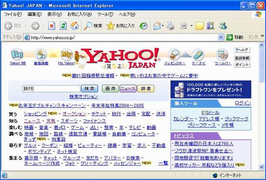
Task: Click the yellow note Discuss toolbar icon
Action: coord(199,26)
